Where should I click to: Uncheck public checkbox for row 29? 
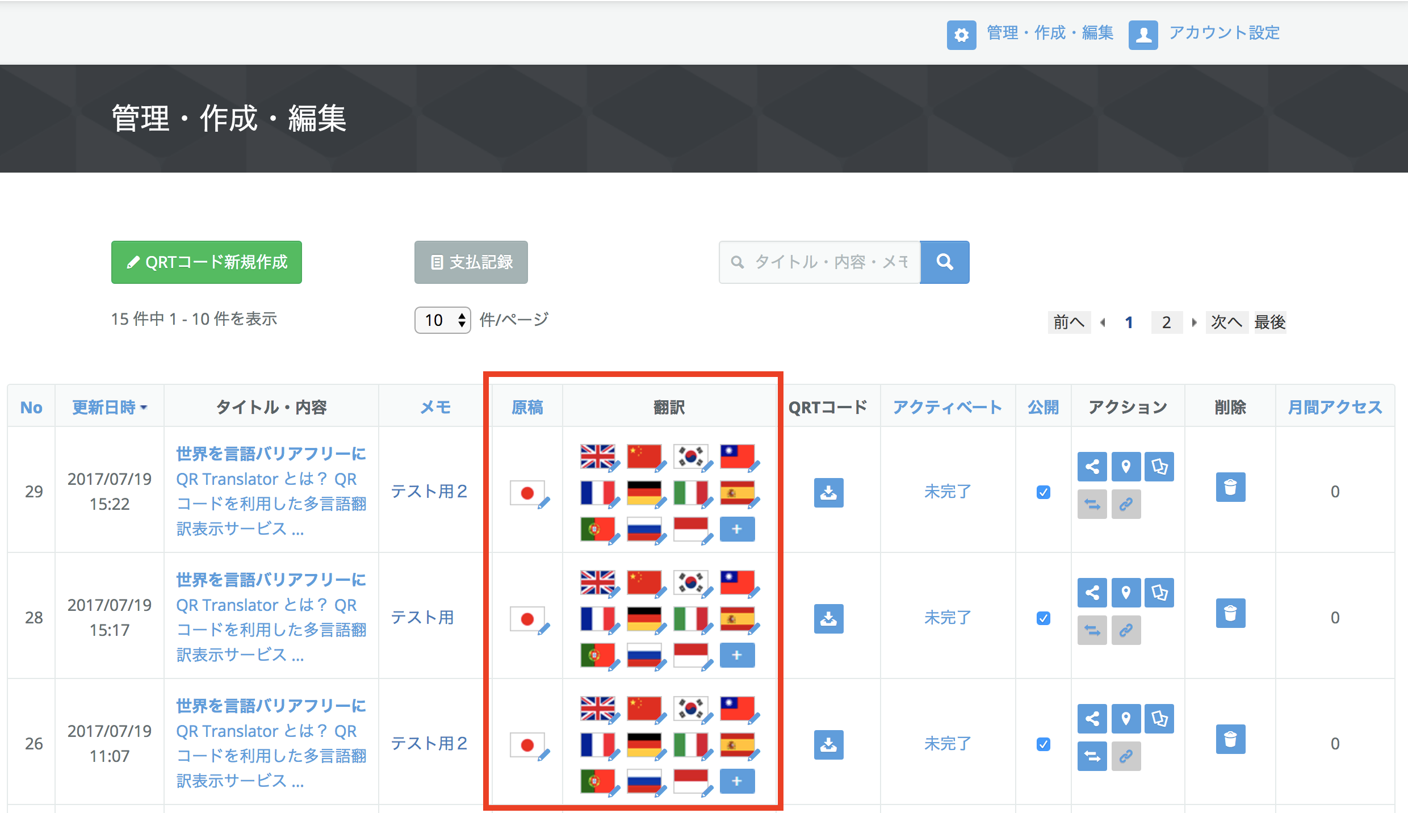tap(1043, 492)
